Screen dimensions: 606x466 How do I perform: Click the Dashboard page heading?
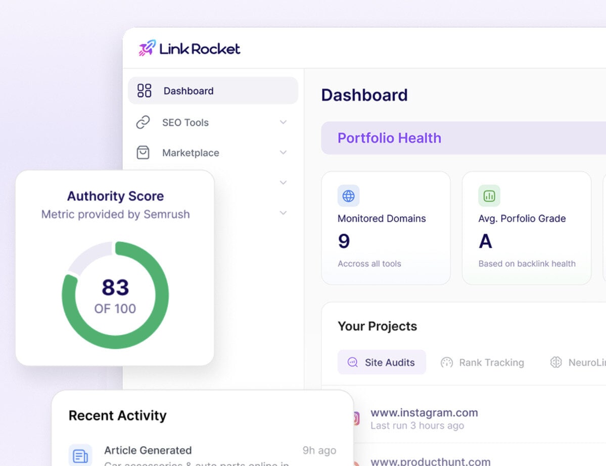pyautogui.click(x=364, y=95)
